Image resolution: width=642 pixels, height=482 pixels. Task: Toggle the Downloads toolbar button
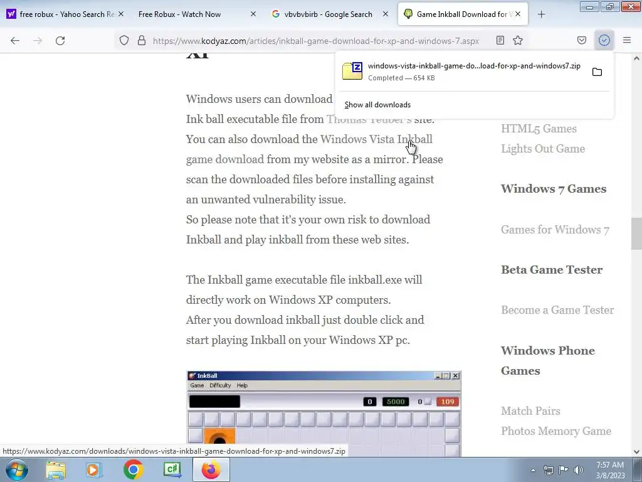pyautogui.click(x=604, y=41)
